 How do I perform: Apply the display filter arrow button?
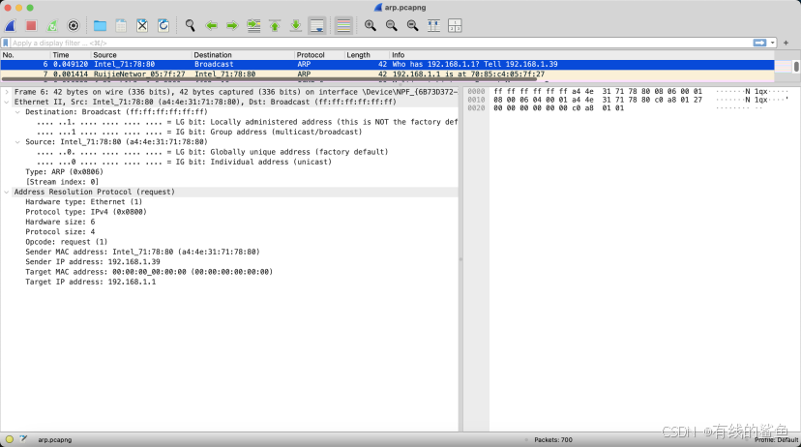coord(759,43)
